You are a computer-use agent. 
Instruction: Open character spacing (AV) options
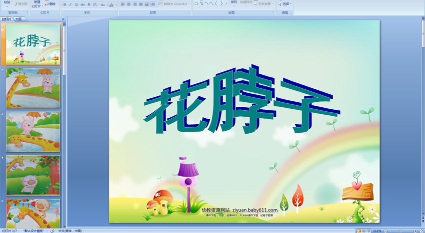pos(95,4)
